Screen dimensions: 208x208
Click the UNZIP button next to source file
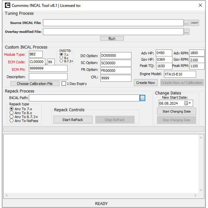click(x=195, y=23)
